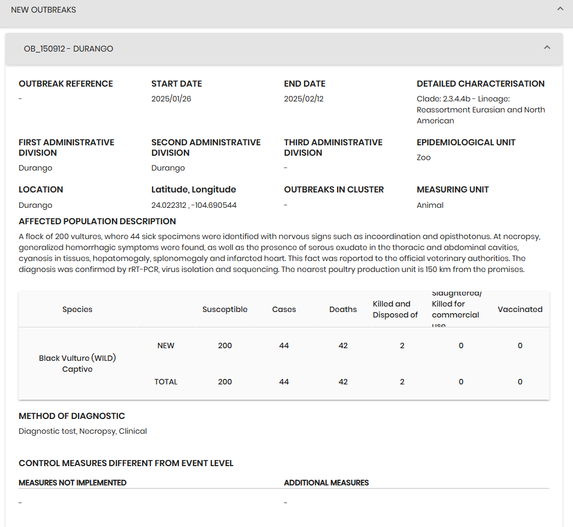Image resolution: width=573 pixels, height=527 pixels.
Task: Click the Vaccinated column header
Action: point(520,309)
